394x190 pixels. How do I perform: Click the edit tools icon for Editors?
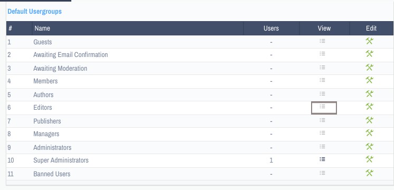point(369,107)
